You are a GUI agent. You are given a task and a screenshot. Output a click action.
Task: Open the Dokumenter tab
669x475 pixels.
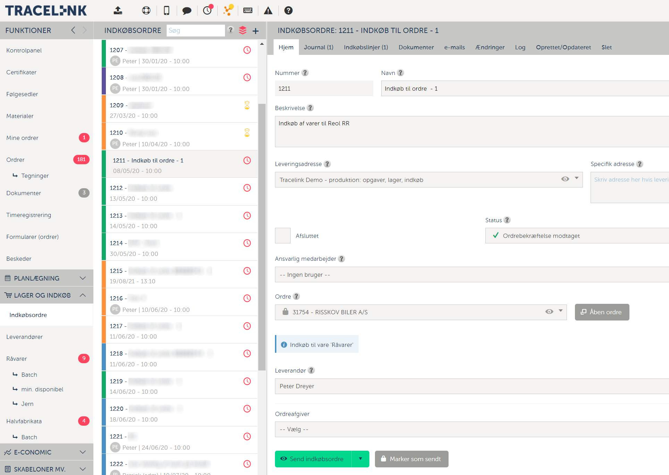416,47
